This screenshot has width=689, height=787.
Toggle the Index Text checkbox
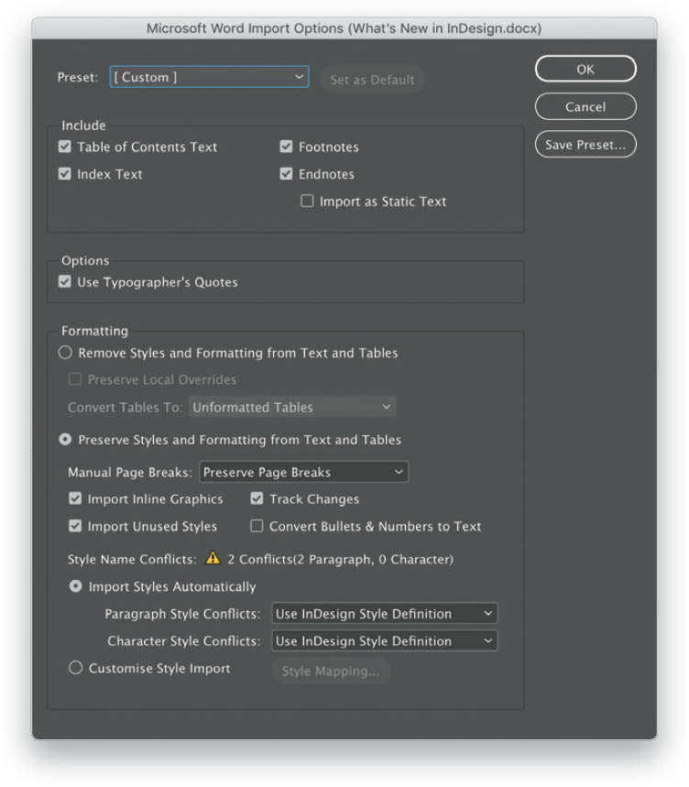pos(65,174)
